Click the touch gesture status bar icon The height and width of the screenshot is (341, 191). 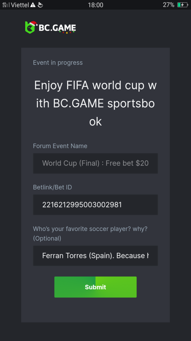(40, 5)
